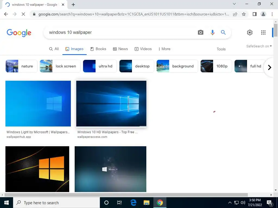278x208 pixels.
Task: Close the windows 10 wallpaper tab
Action: (x=63, y=5)
